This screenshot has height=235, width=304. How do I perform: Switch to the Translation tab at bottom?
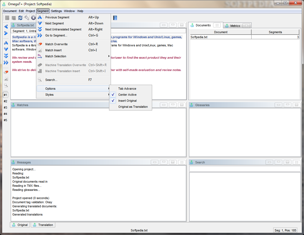[43, 225]
